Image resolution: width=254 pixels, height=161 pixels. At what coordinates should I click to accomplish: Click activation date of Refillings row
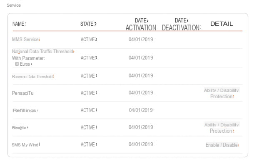[x=142, y=110]
